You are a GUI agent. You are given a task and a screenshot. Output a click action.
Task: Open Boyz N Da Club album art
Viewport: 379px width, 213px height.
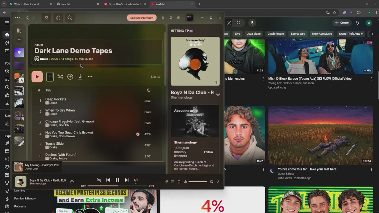pos(195,61)
